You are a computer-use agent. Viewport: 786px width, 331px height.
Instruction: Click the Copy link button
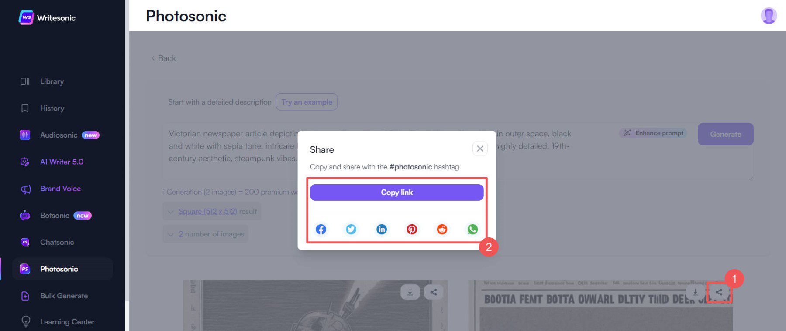(x=396, y=193)
